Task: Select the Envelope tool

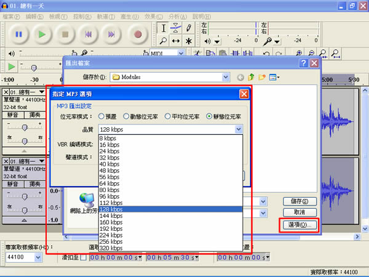Action: coord(176,28)
